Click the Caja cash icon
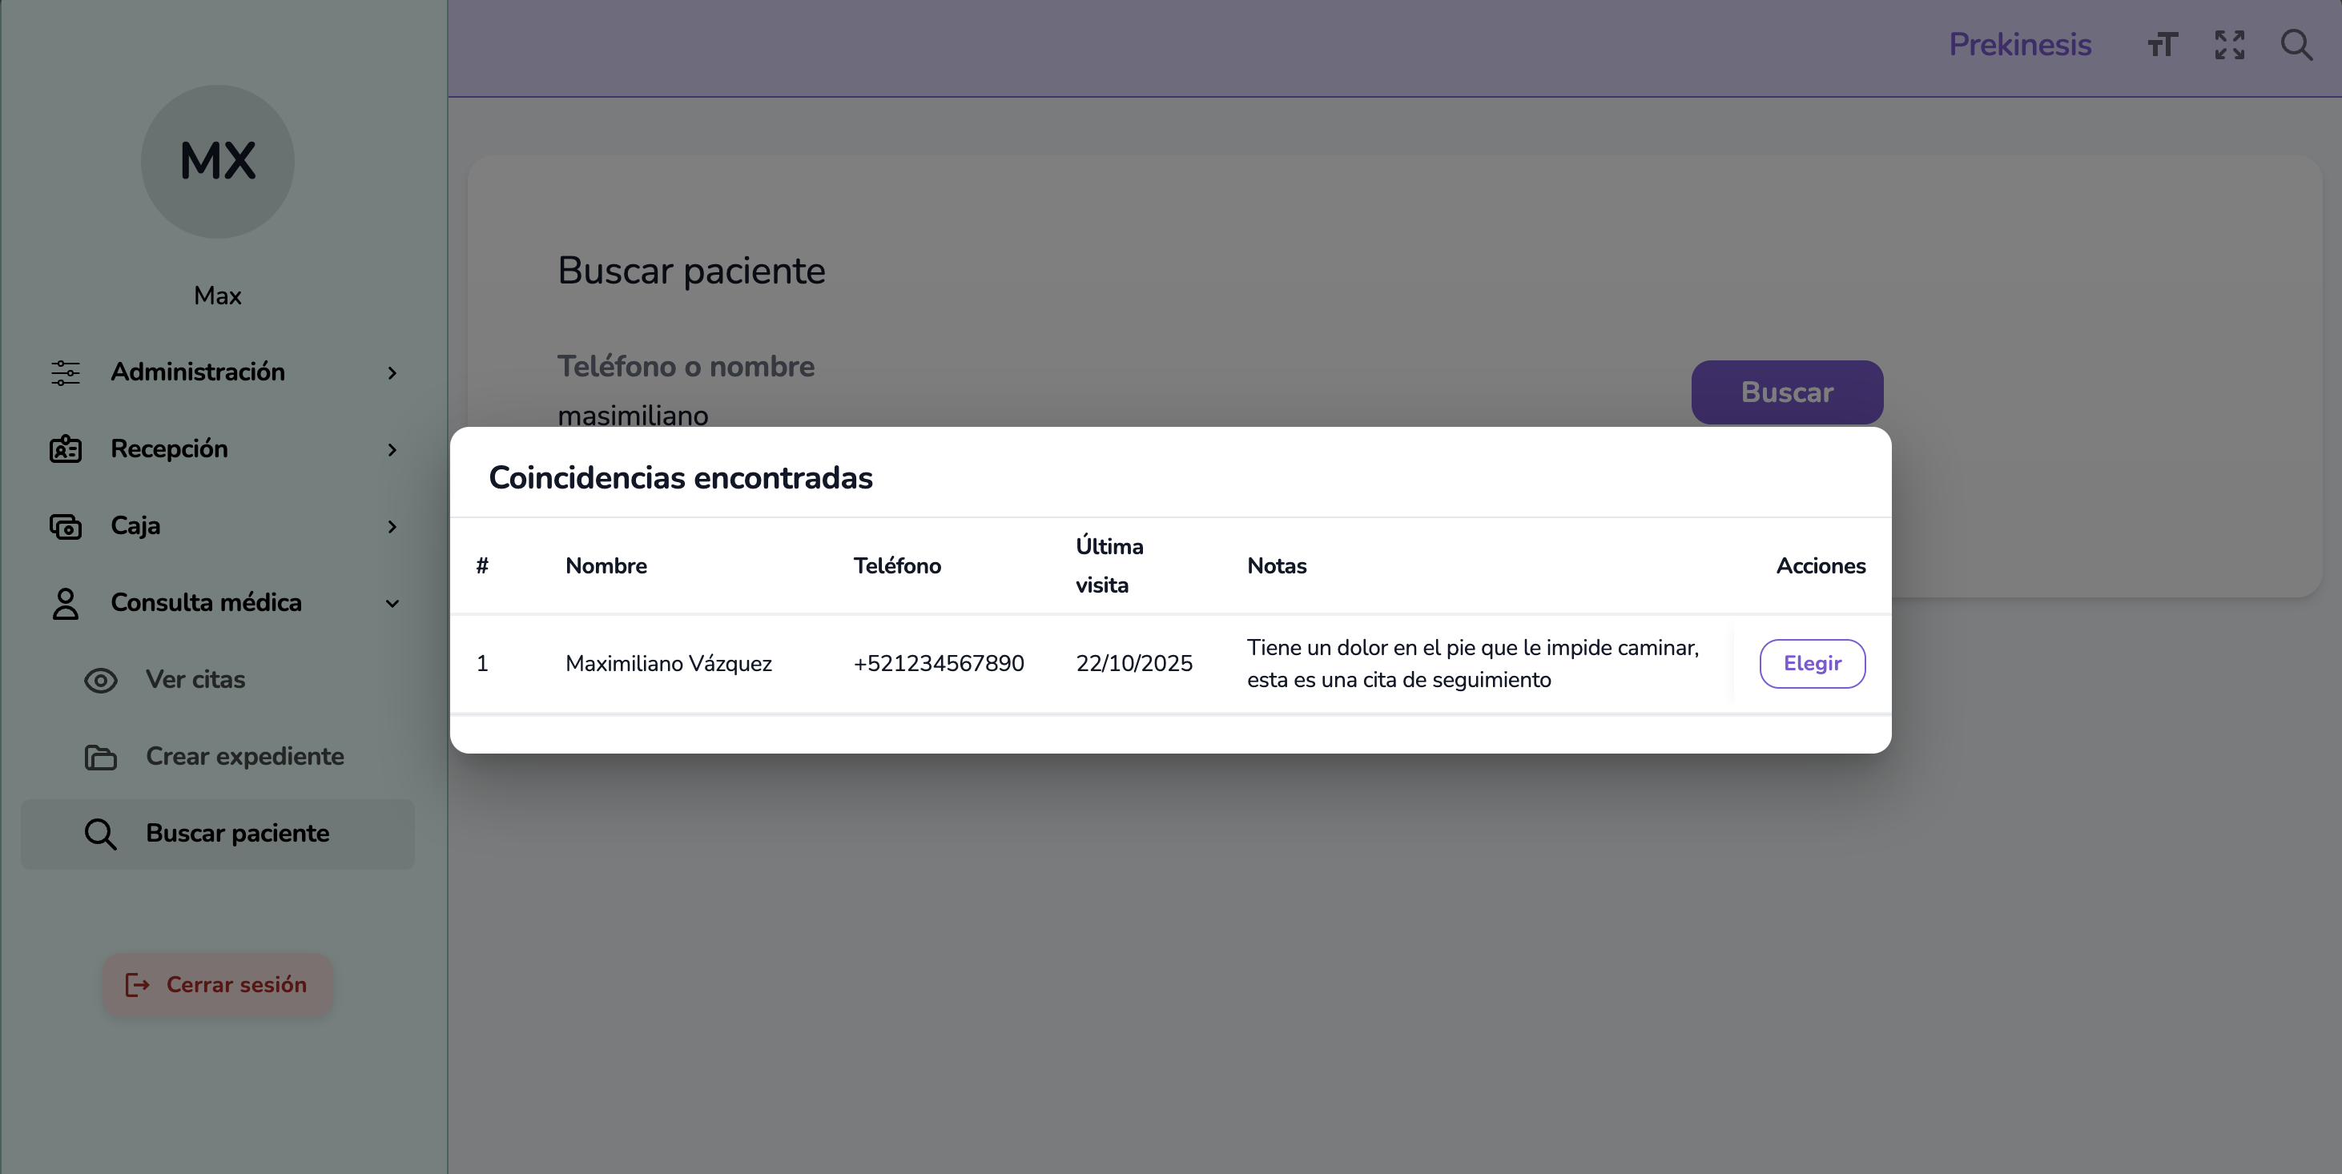 pyautogui.click(x=66, y=526)
